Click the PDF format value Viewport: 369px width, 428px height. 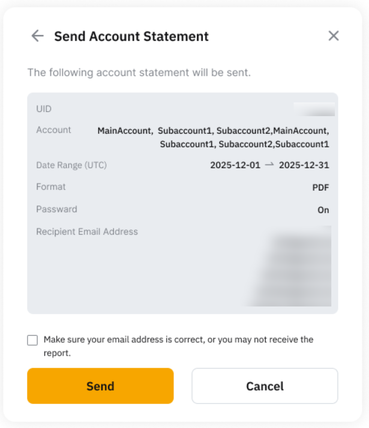[x=321, y=188]
